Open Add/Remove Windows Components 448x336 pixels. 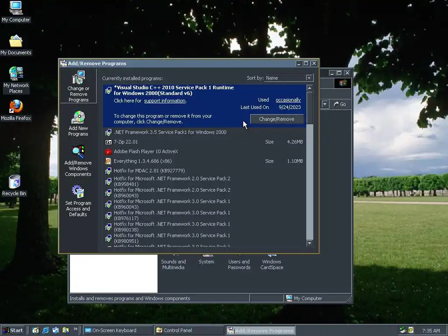pos(78,161)
